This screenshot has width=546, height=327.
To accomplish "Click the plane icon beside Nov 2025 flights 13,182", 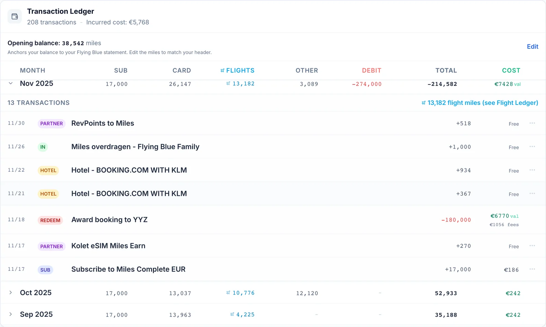I will point(228,83).
